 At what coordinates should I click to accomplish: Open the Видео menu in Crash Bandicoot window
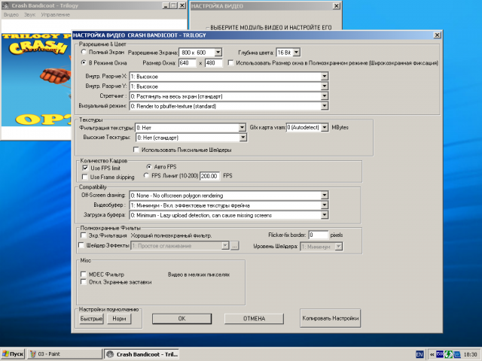coord(11,14)
